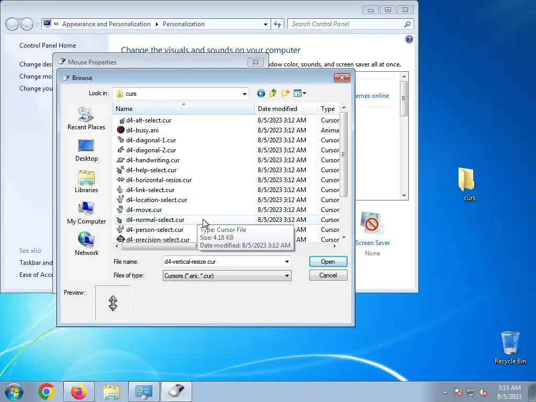
Task: Select Desktop in Browse places bar
Action: click(x=86, y=150)
